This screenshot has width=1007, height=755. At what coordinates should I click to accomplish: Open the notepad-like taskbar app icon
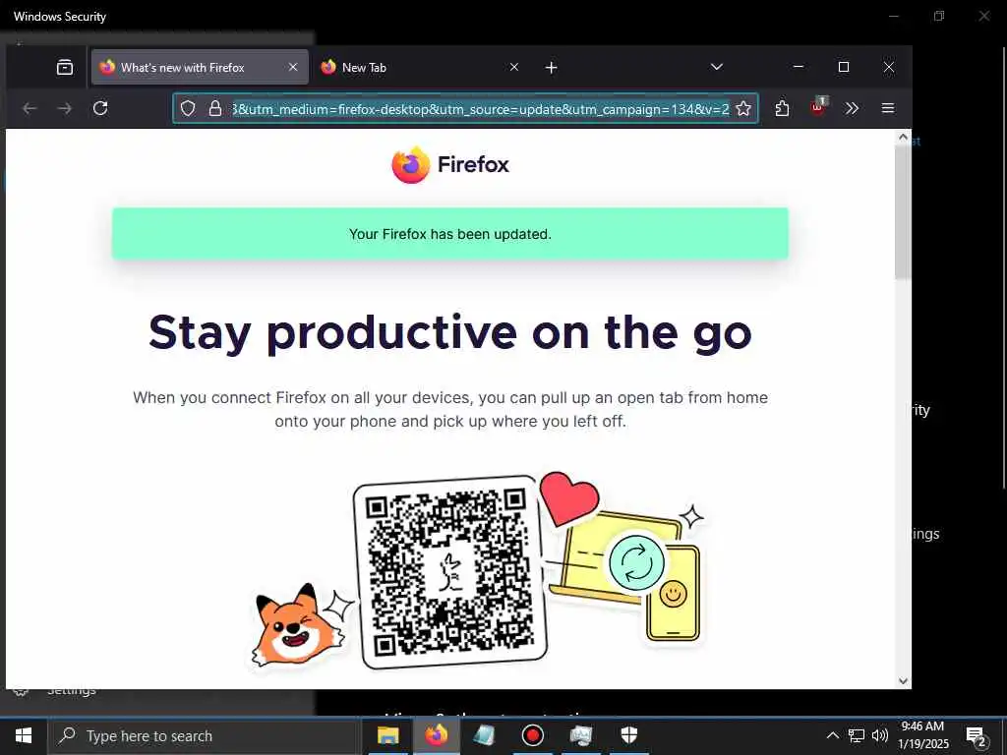point(484,735)
